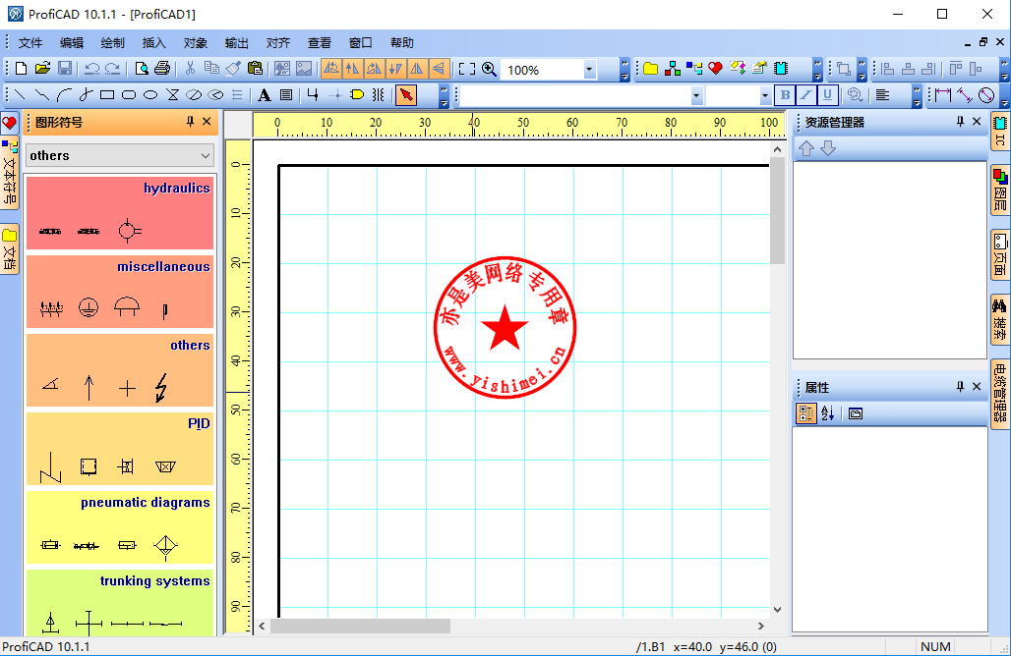Toggle categorized view in properties panel

point(806,413)
